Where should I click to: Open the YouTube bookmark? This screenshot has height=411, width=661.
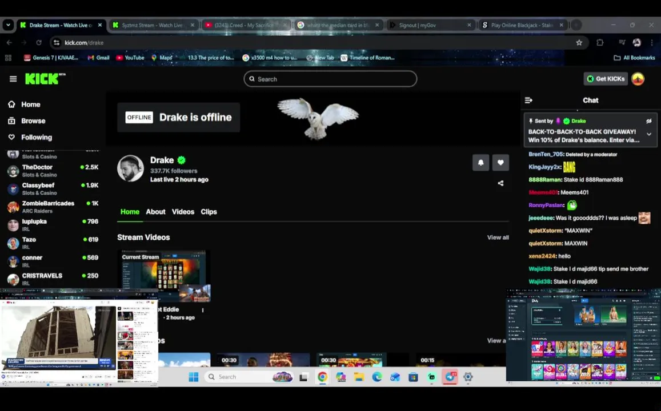(x=130, y=58)
